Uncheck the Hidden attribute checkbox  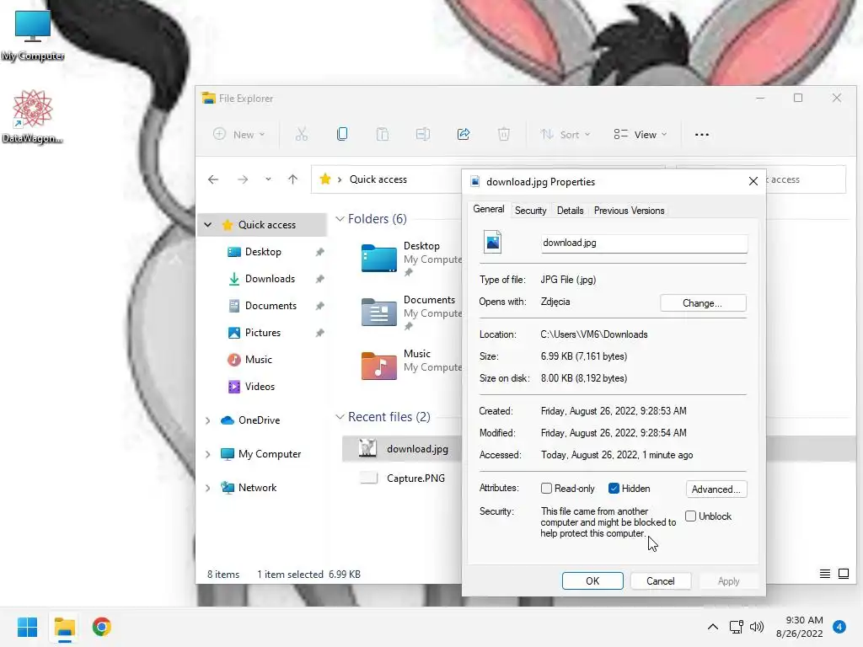[614, 488]
